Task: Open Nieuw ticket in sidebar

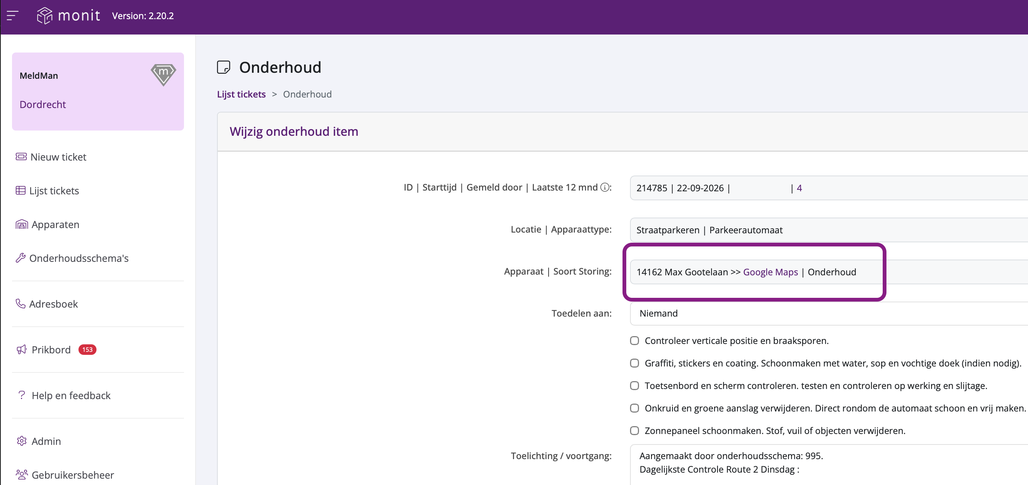Action: point(58,157)
